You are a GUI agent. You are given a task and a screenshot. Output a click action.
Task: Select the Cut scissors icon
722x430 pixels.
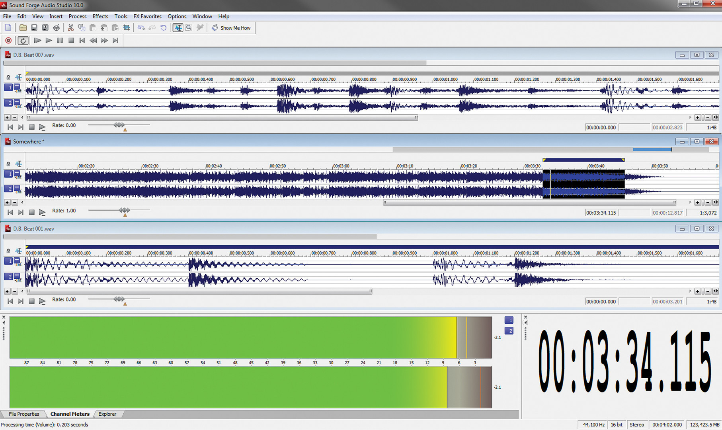(x=70, y=27)
